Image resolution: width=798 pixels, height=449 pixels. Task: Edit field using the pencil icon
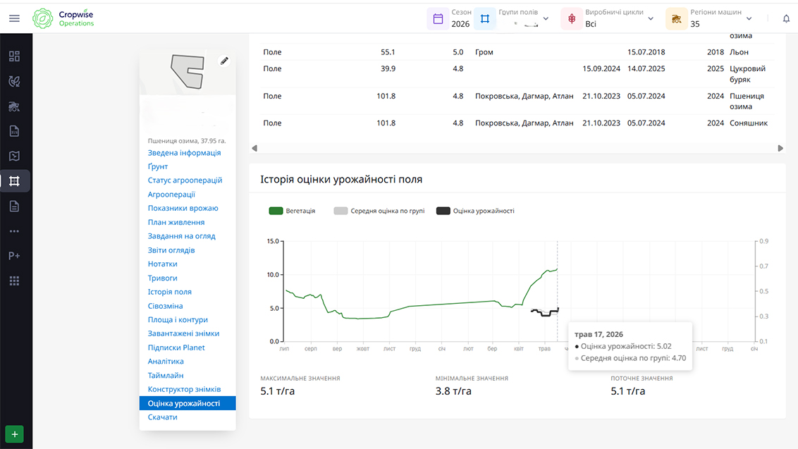tap(224, 61)
